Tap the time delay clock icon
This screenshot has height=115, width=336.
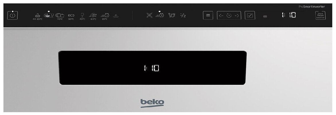[229, 16]
